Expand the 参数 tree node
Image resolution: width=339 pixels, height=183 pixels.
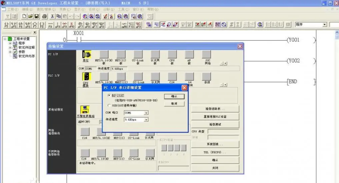[x=10, y=52]
